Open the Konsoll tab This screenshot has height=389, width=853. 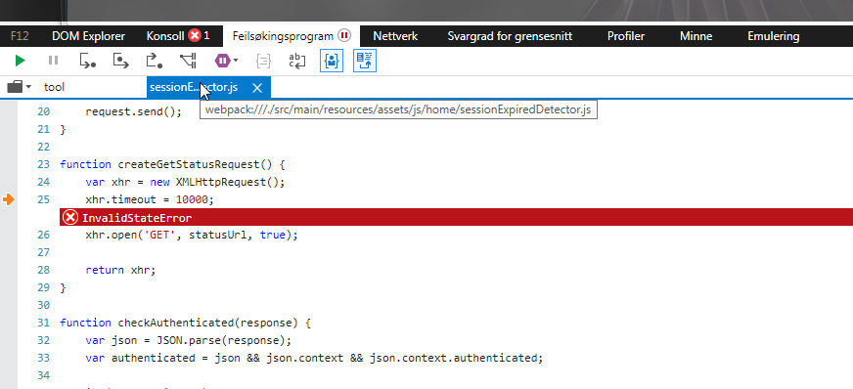pos(165,36)
